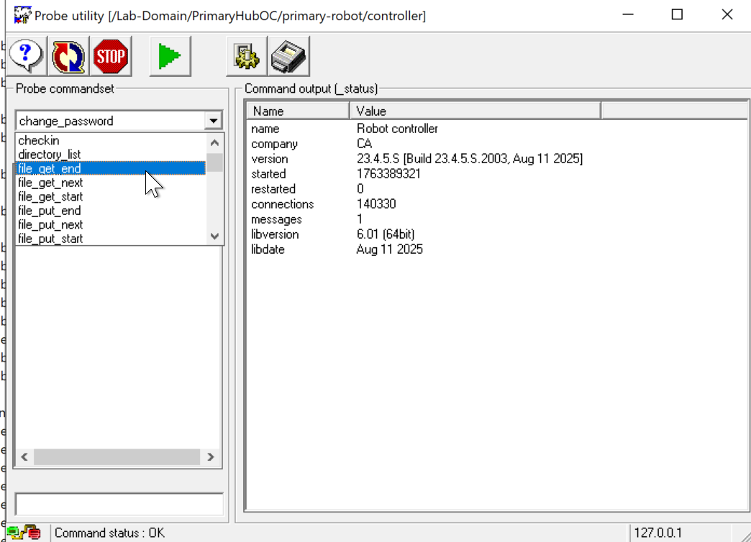Click the Help question mark icon
Image resolution: width=751 pixels, height=542 pixels.
[27, 56]
